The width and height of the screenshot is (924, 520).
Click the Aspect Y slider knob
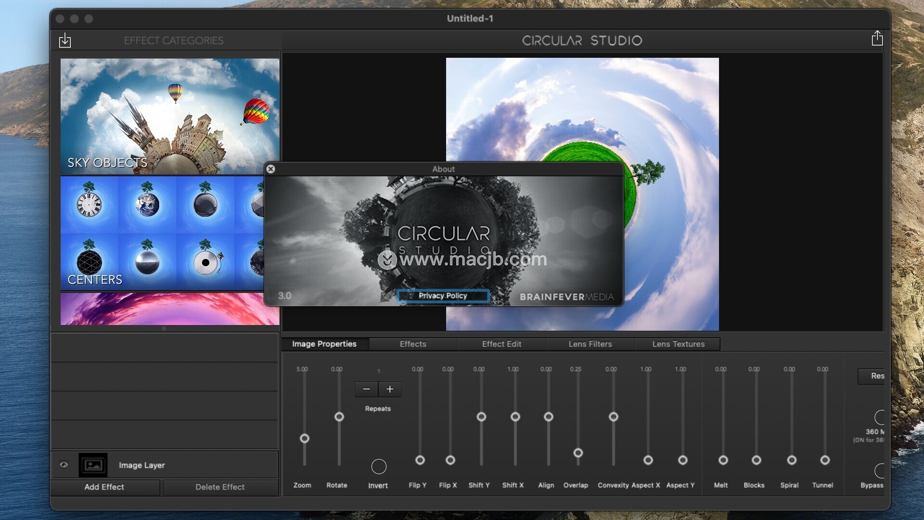click(x=682, y=460)
